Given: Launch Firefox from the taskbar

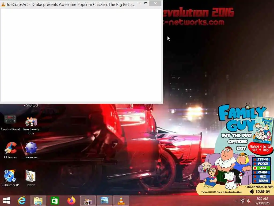Looking at the screenshot, I should tap(71, 201).
